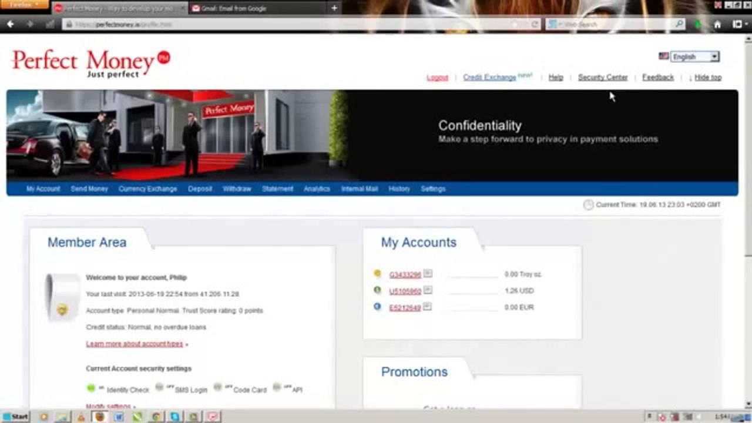The height and width of the screenshot is (423, 752).
Task: Click the blue euro icon for the EUR account
Action: 377,307
